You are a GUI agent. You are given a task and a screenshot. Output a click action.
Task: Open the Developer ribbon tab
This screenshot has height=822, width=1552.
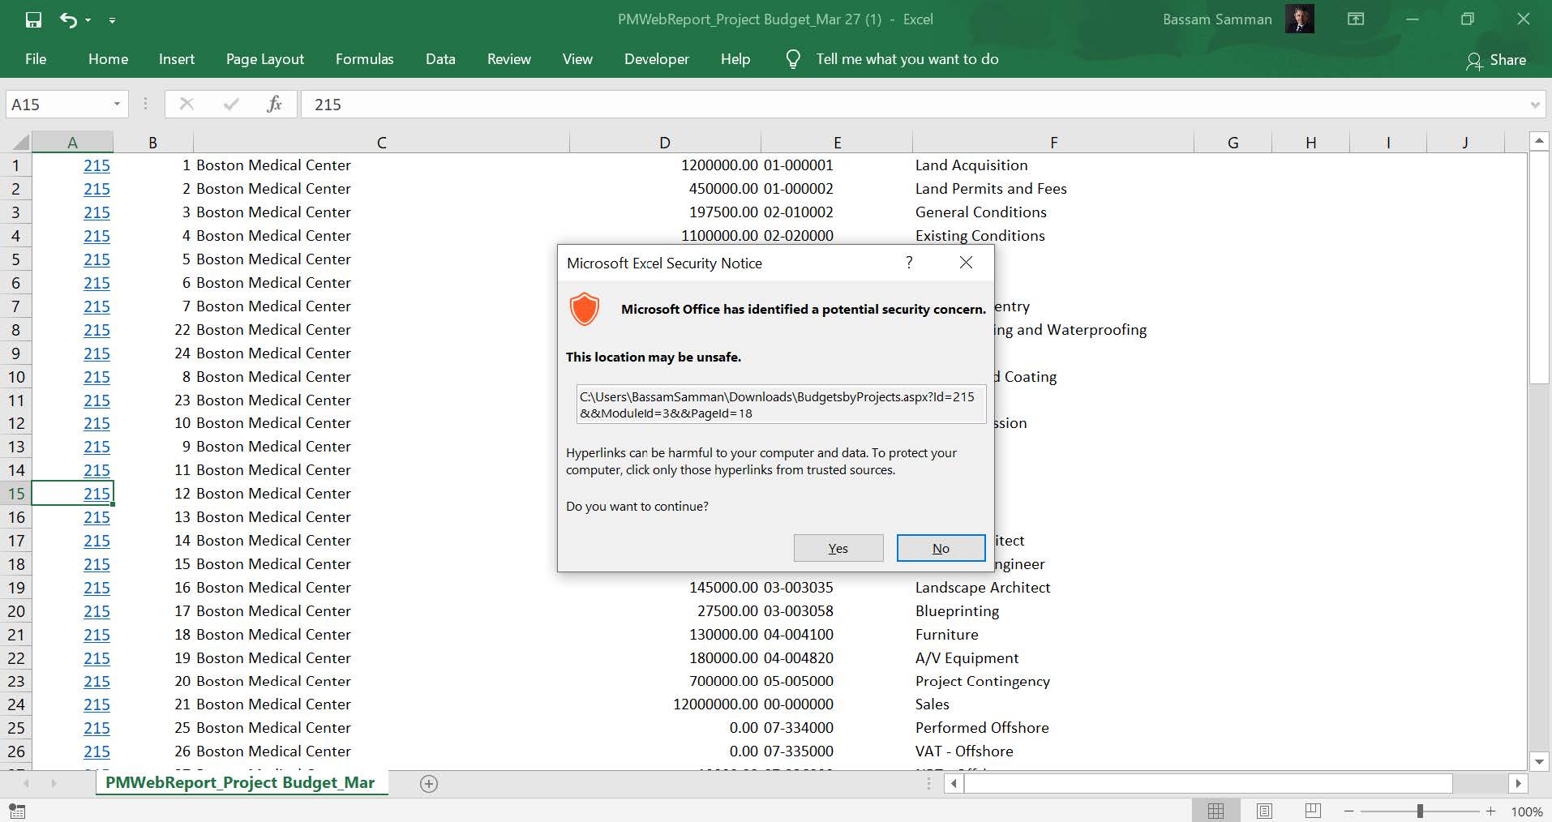(x=656, y=59)
